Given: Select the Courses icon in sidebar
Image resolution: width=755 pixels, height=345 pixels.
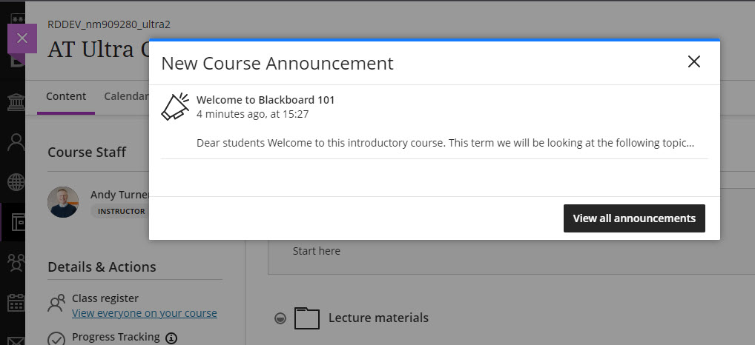Looking at the screenshot, I should [x=14, y=222].
